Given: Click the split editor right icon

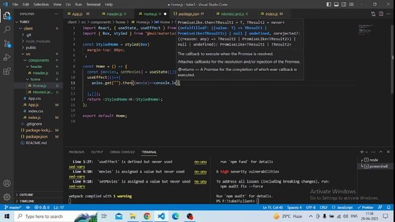Looking at the screenshot, I should 381,14.
